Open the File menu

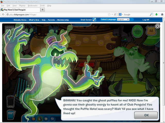3,6
